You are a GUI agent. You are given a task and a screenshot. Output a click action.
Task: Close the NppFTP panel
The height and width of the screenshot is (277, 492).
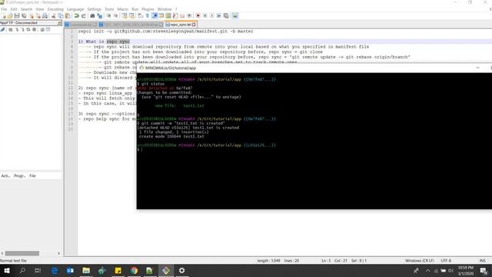(59, 23)
